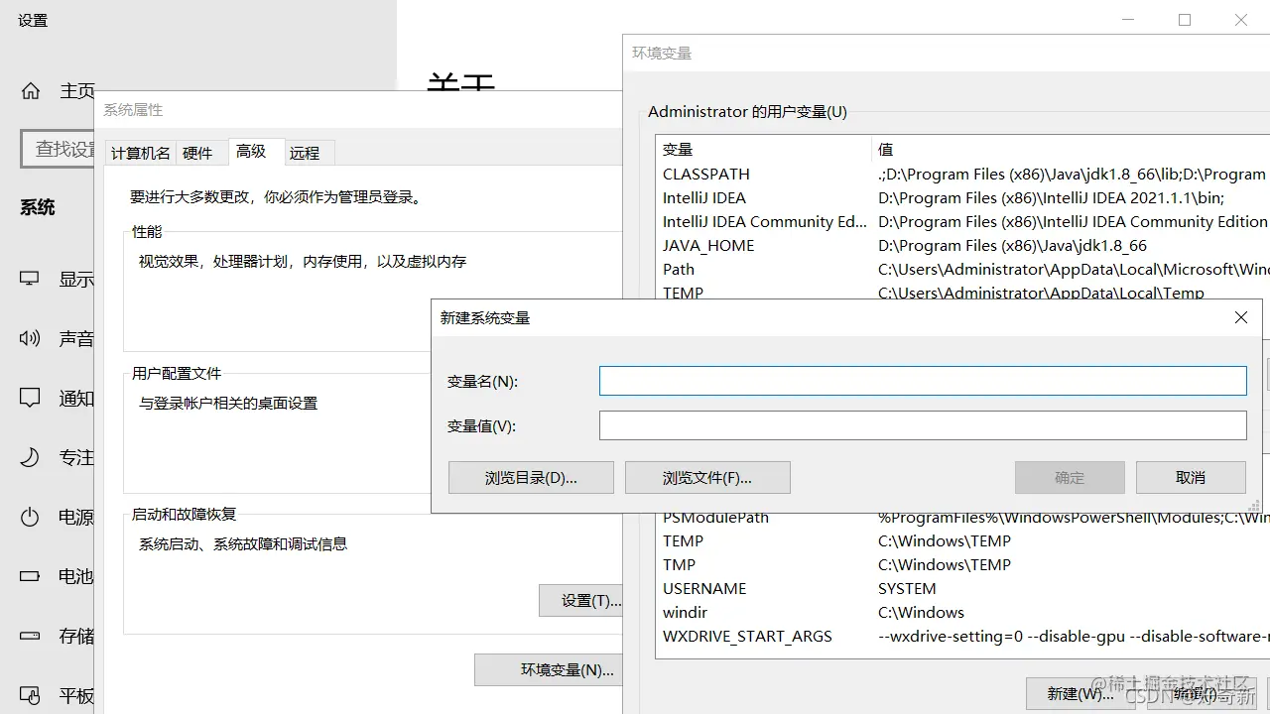Click the 值 column header
This screenshot has height=714, width=1270.
pyautogui.click(x=1071, y=150)
